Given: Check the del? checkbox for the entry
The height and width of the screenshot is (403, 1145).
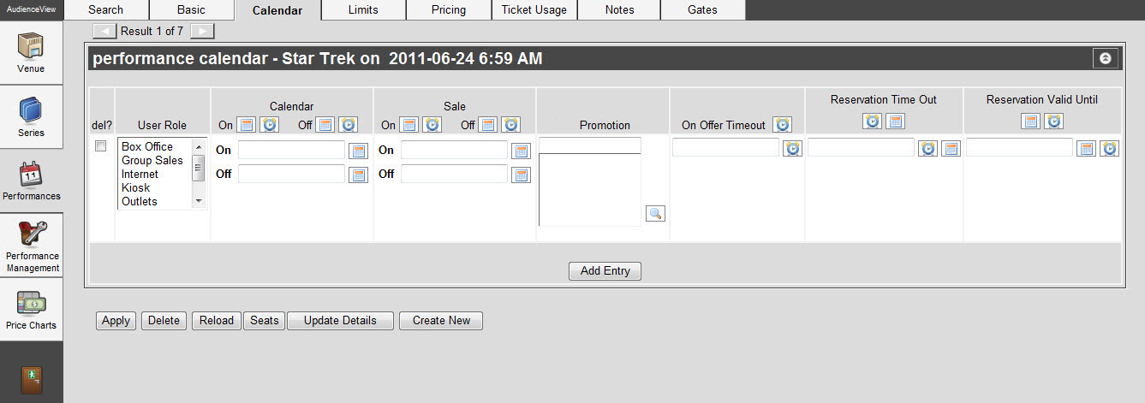Looking at the screenshot, I should tap(100, 146).
